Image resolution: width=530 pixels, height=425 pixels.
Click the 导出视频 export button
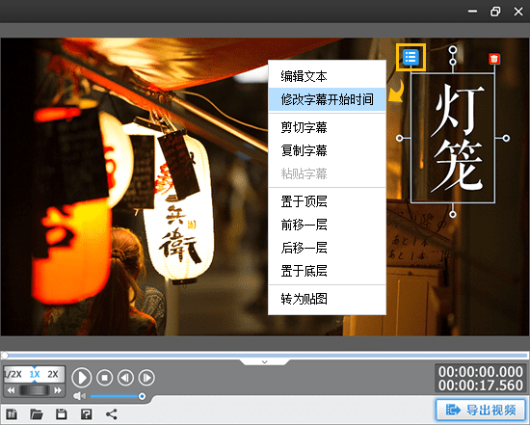coord(481,410)
